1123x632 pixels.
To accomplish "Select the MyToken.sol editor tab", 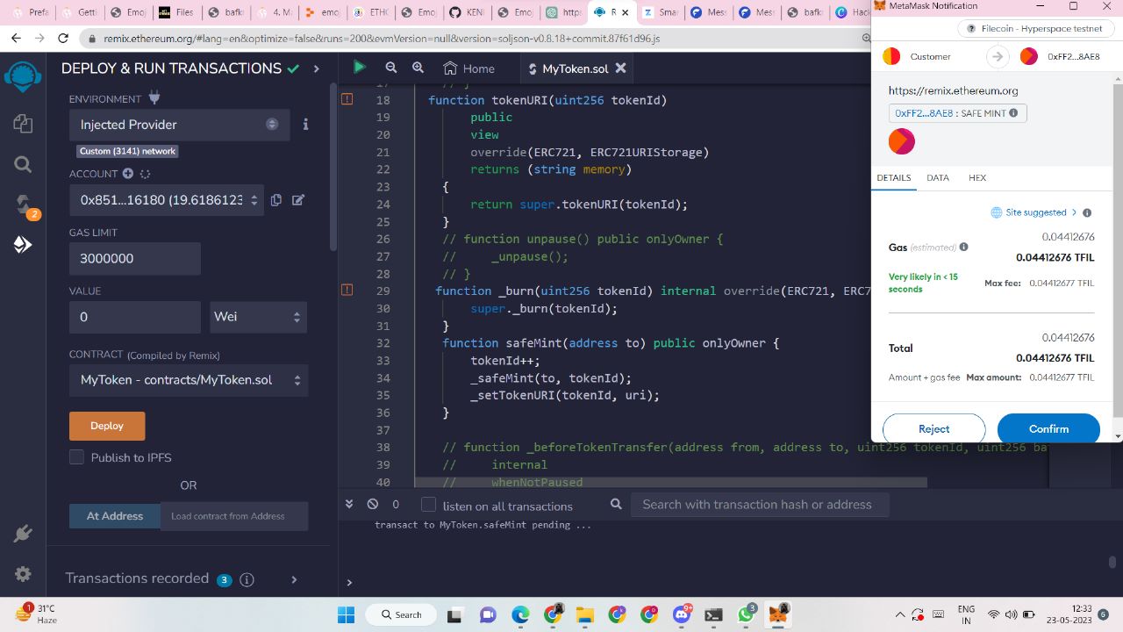I will (x=577, y=68).
